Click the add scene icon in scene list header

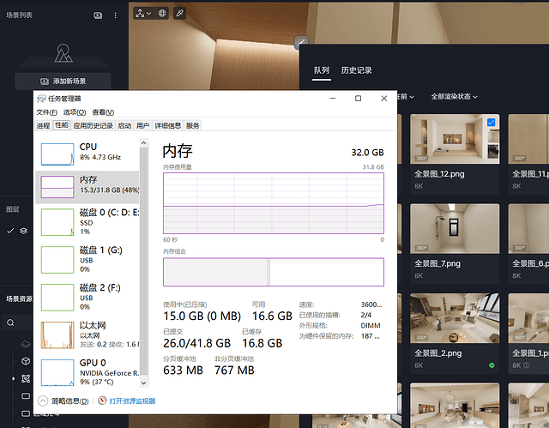[97, 15]
